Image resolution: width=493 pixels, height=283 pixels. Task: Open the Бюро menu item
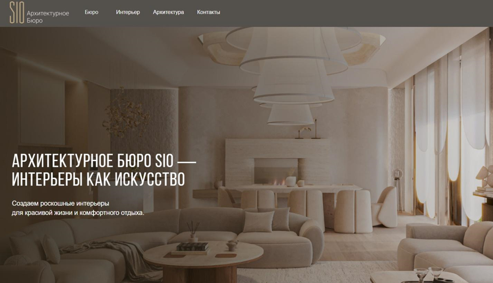(x=92, y=12)
